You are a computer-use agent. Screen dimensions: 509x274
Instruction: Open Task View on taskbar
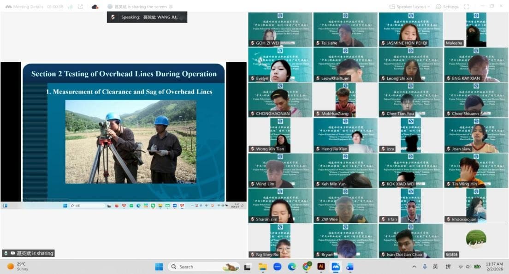click(x=248, y=267)
